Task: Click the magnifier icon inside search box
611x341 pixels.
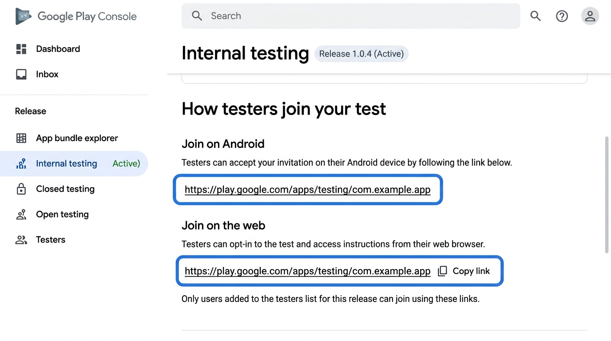Action: tap(197, 16)
